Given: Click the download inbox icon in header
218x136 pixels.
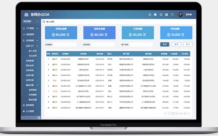Looking at the screenshot, I should [x=161, y=15].
